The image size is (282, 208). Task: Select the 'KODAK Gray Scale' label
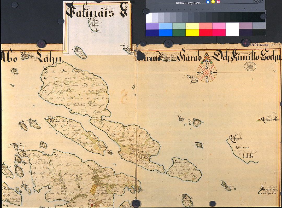188,3
